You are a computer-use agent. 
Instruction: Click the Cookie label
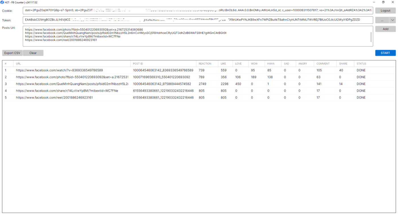(7, 11)
